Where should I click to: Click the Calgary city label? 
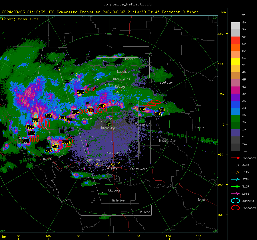[111, 168]
